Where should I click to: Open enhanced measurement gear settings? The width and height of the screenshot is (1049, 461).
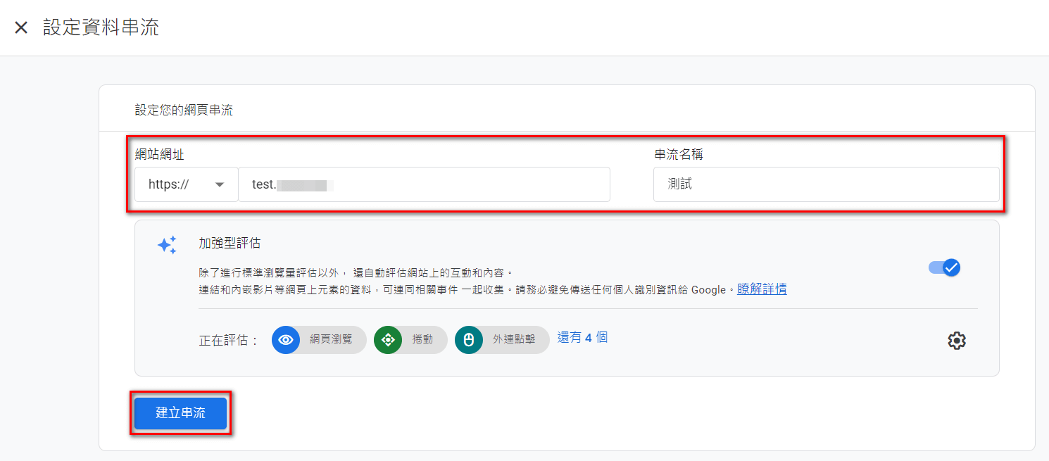point(956,341)
